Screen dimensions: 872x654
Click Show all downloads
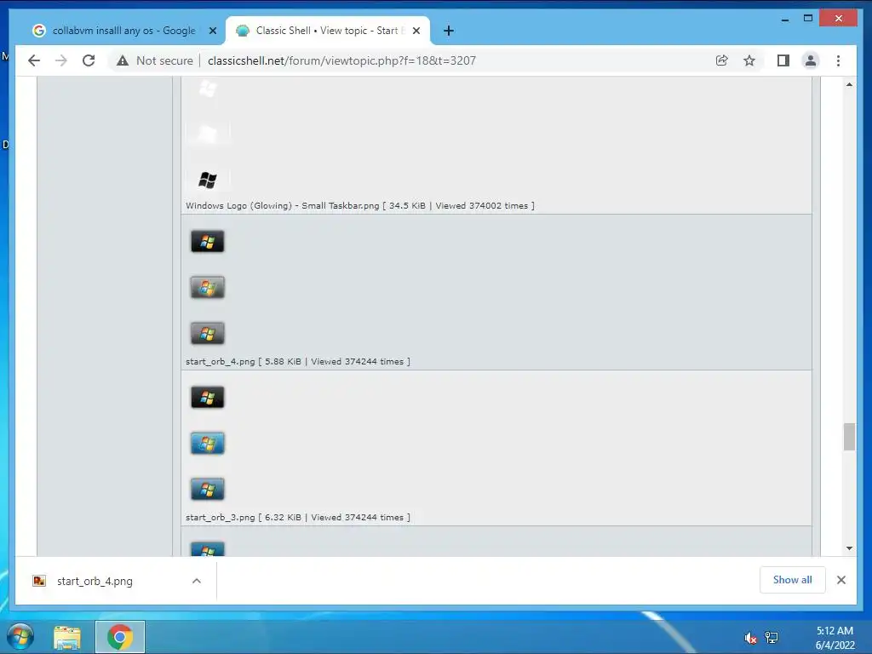(793, 580)
